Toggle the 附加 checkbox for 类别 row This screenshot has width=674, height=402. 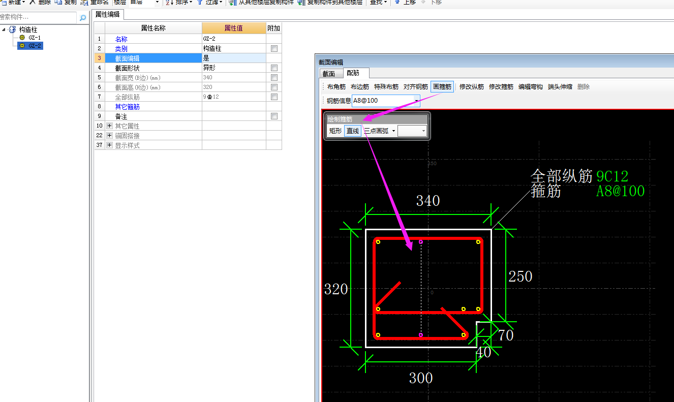click(274, 48)
